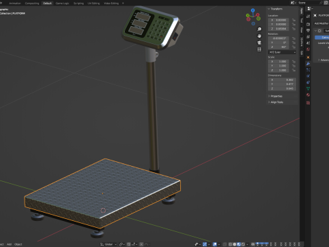
Task: Click the pan hand viewport gizmo
Action: (259, 36)
